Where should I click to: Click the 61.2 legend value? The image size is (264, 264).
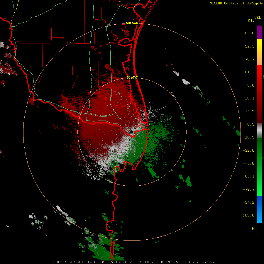click(250, 72)
